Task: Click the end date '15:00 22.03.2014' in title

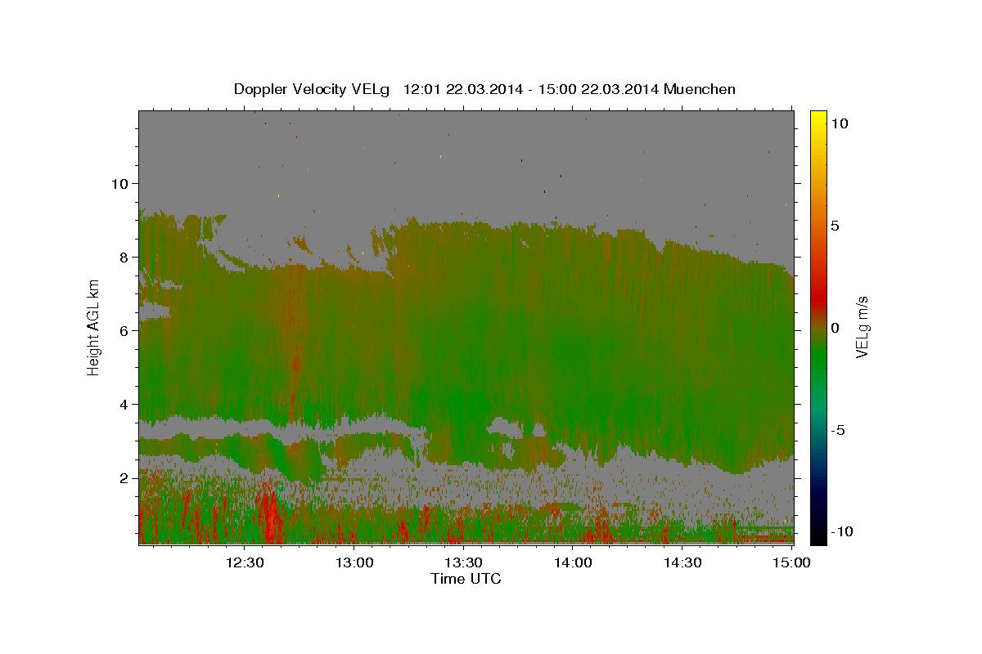Action: coord(597,89)
